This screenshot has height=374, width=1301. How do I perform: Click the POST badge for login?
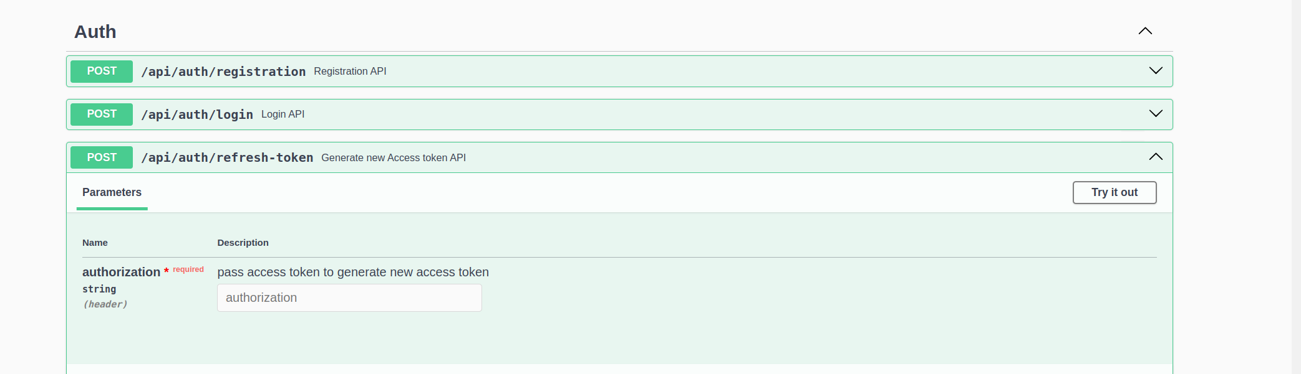(102, 115)
